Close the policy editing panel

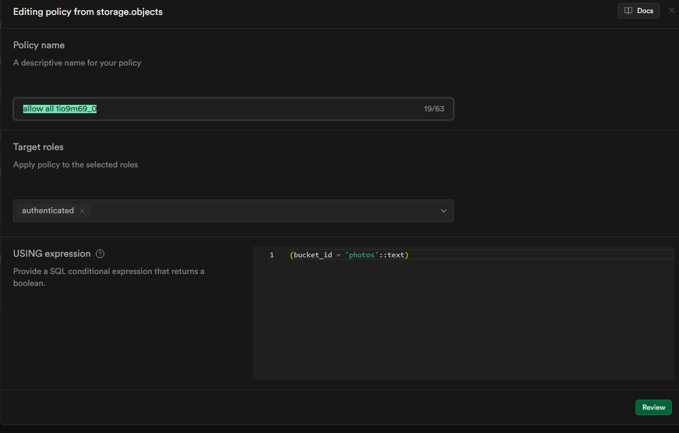pos(672,10)
